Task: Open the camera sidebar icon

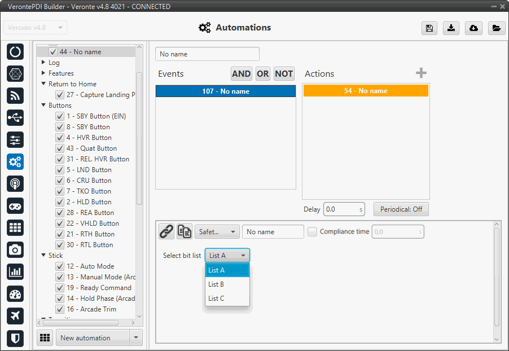Action: coord(15,250)
